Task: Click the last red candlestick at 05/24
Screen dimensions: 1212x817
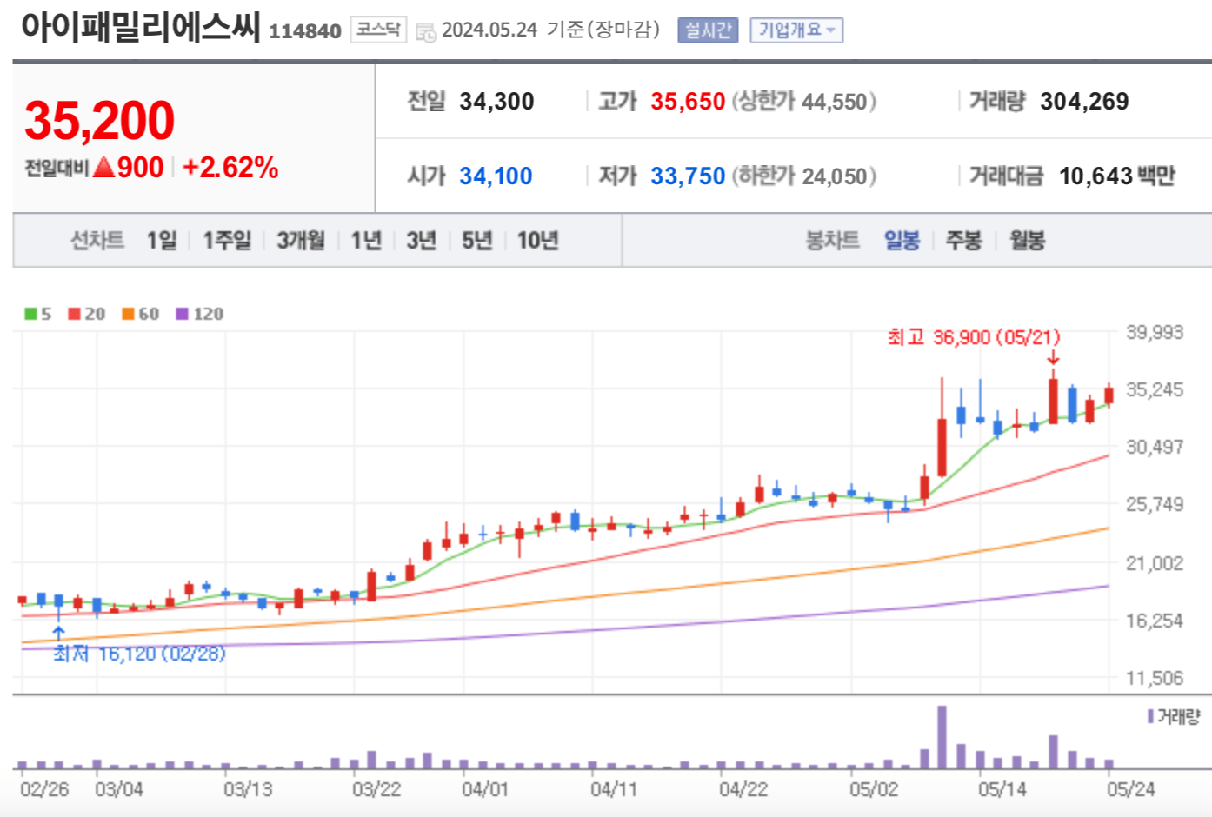Action: point(1109,395)
